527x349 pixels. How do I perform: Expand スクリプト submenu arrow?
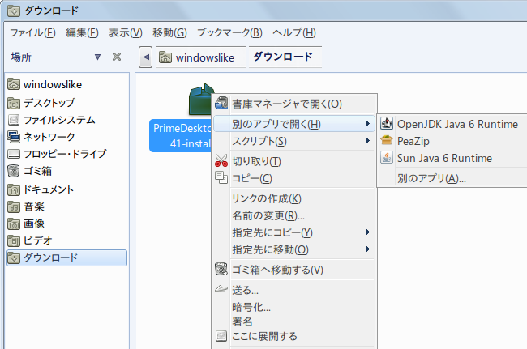click(368, 141)
